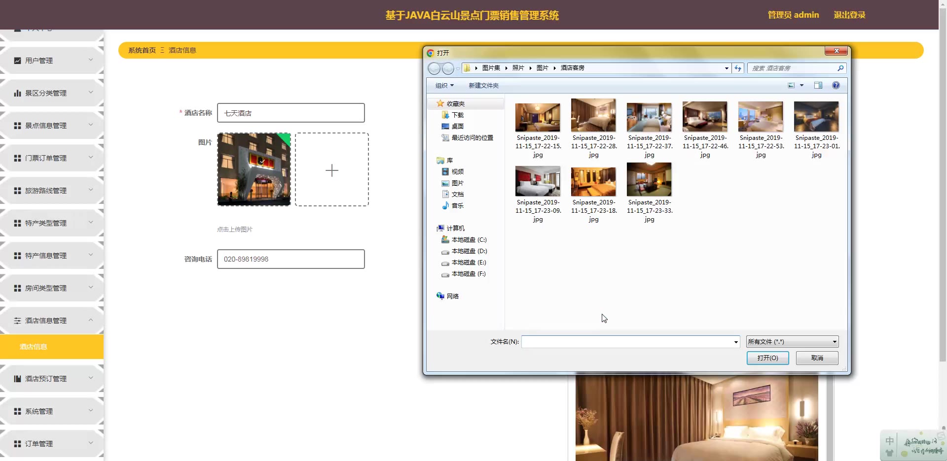Click the refresh button beside the address bar
The height and width of the screenshot is (461, 947).
pyautogui.click(x=738, y=68)
